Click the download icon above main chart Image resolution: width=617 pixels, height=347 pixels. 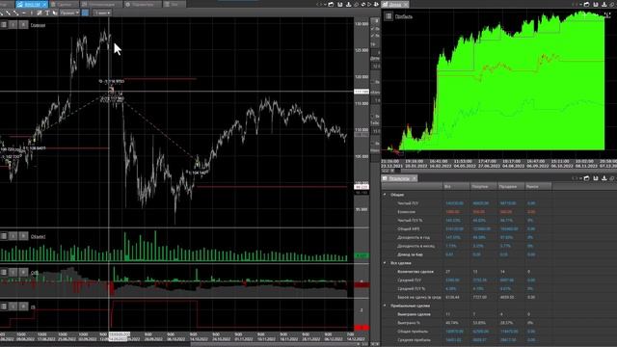click(349, 4)
